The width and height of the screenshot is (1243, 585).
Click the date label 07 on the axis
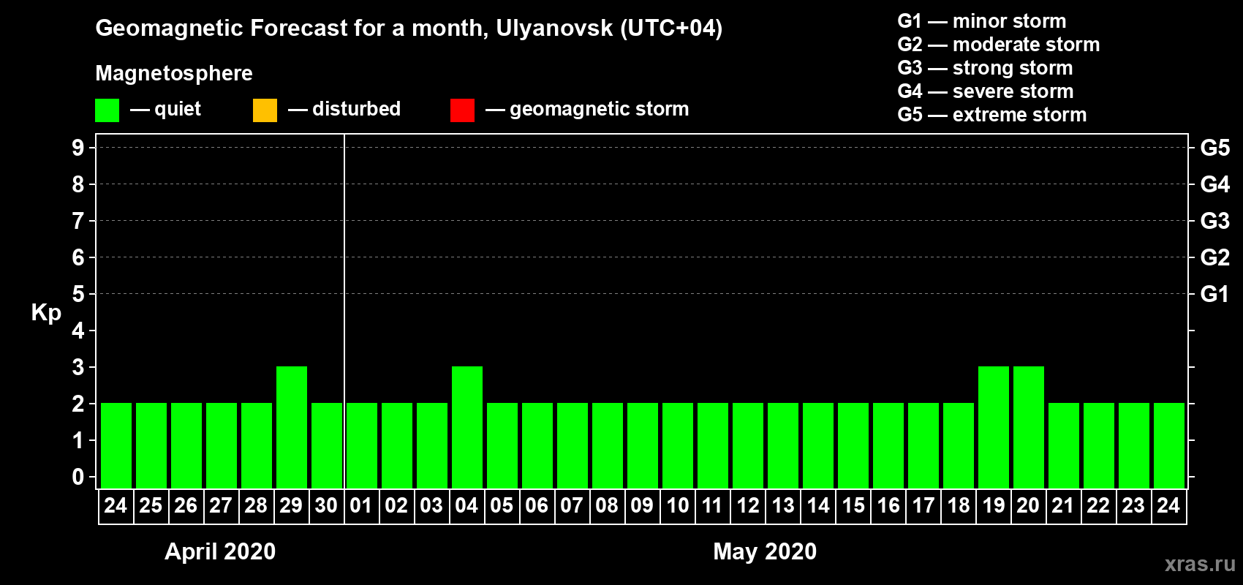click(572, 505)
